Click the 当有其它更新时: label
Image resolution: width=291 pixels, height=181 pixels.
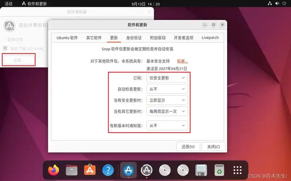[x=128, y=111]
